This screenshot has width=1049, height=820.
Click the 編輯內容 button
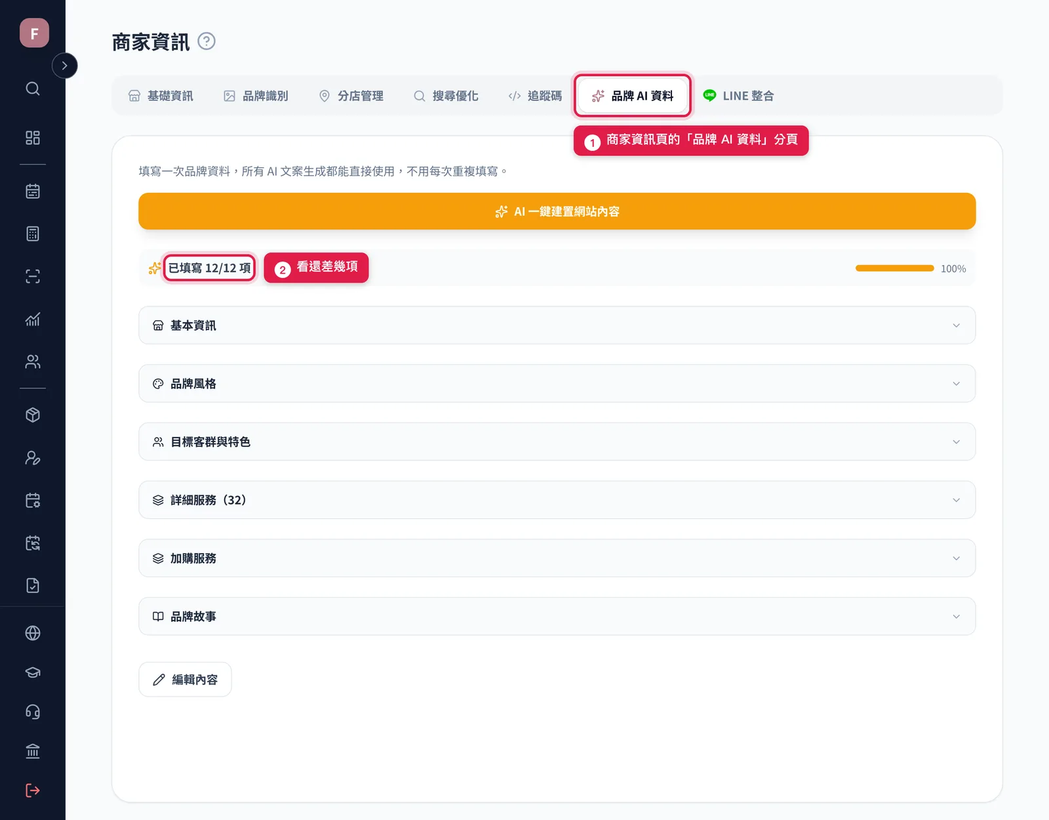(x=185, y=680)
